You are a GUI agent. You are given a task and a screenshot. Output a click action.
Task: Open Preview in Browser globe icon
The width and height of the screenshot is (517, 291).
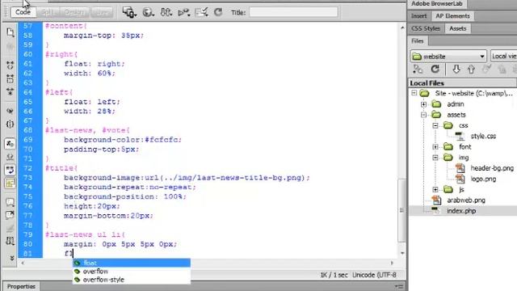pos(148,13)
